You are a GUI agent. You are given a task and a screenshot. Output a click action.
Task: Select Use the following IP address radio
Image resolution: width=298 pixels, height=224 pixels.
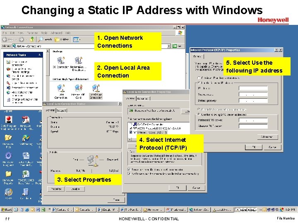(199, 83)
